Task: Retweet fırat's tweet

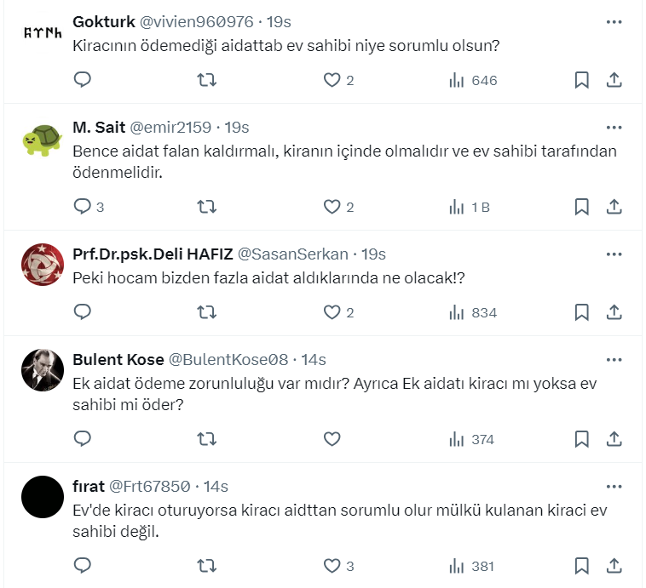Action: 206,566
